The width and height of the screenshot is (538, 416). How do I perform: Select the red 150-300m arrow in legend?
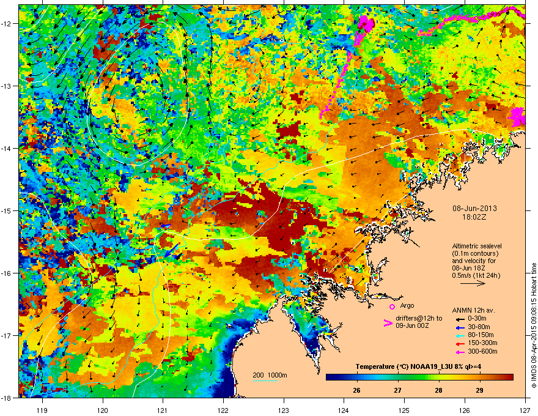pos(459,344)
